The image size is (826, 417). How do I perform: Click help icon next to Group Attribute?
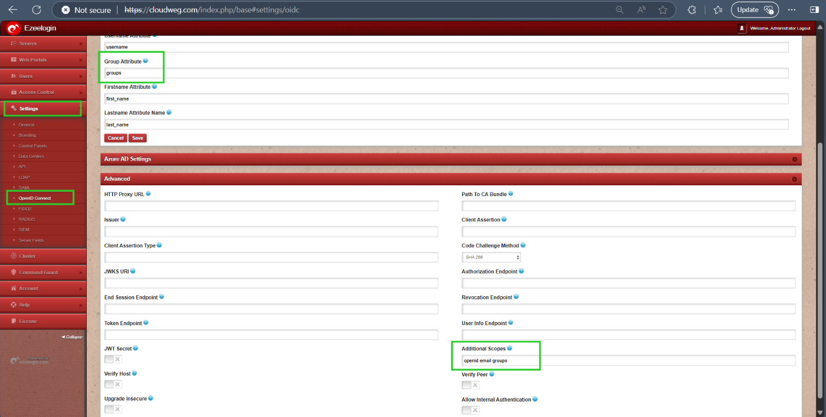point(146,61)
